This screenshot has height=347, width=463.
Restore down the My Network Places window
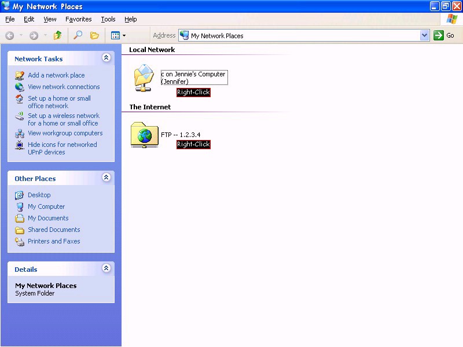[x=445, y=6]
